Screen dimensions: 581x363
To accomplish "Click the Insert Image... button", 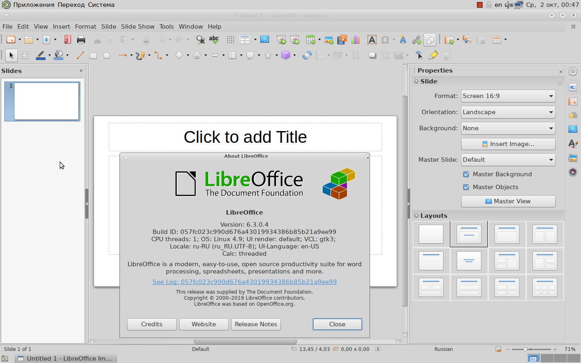I will [x=508, y=144].
